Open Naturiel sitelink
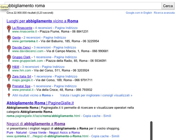176x140 pixels. tap(21, 133)
